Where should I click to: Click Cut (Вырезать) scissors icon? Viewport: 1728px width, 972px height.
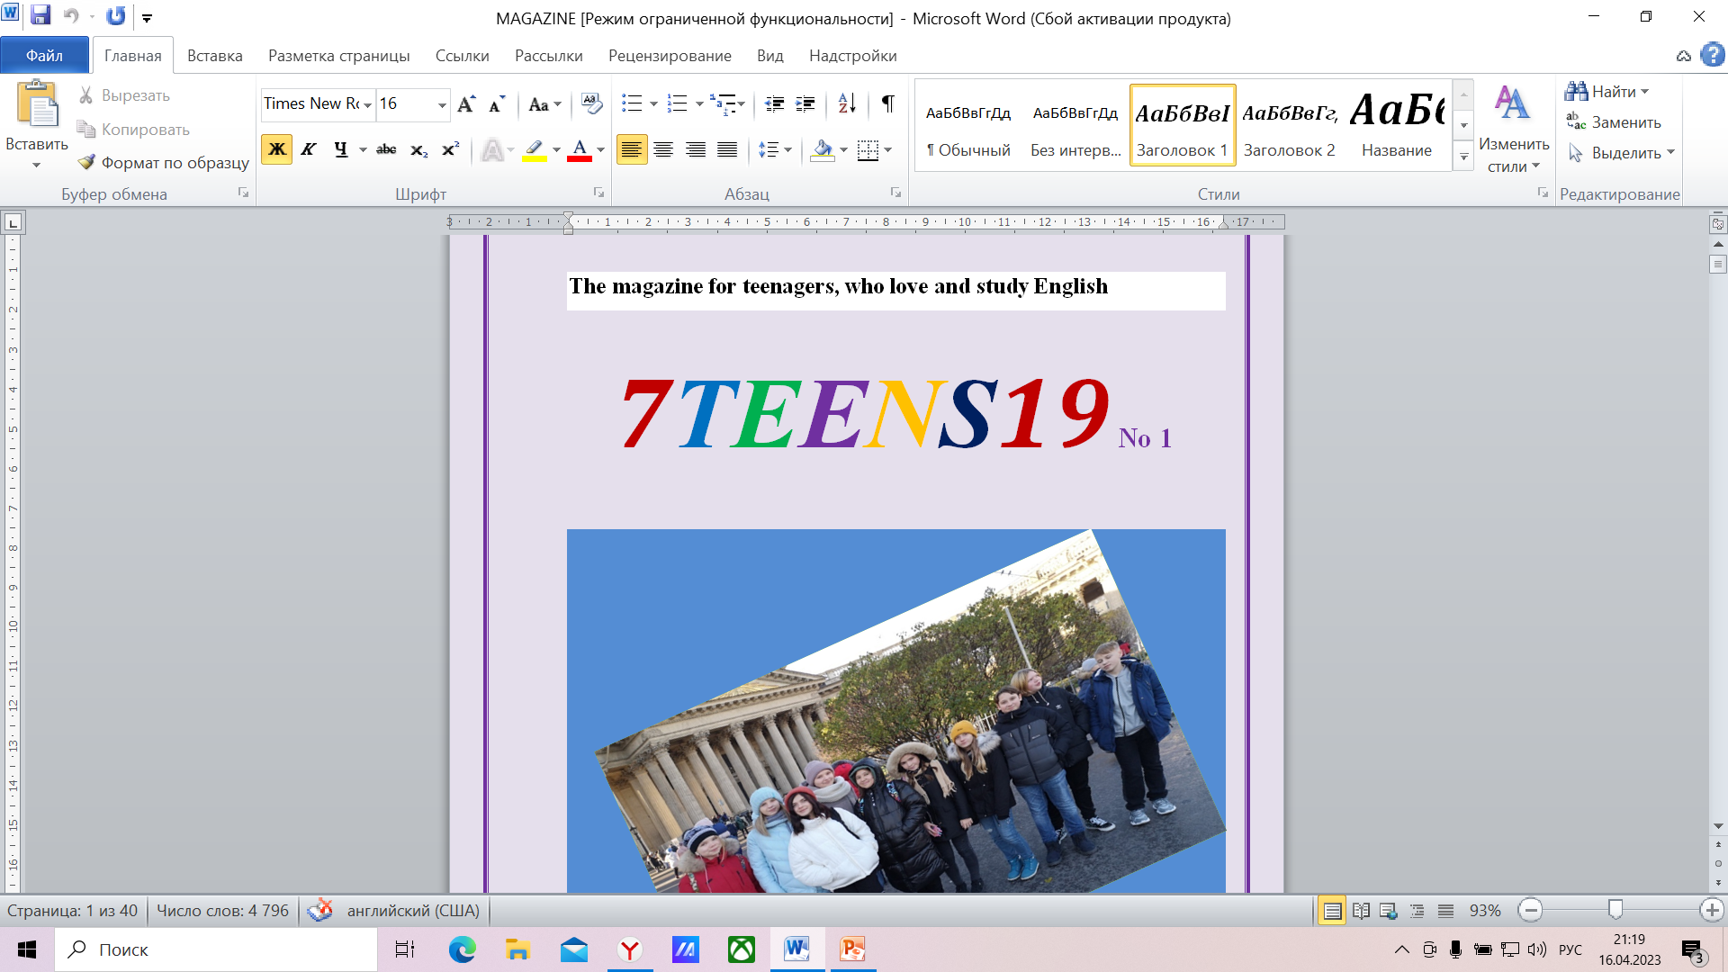tap(86, 94)
